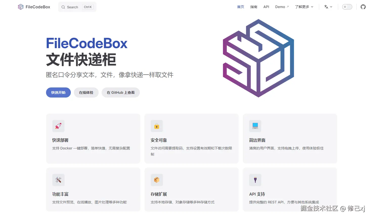The image size is (371, 218).
Task: Open the GitHub repository icon link
Action: pyautogui.click(x=363, y=7)
